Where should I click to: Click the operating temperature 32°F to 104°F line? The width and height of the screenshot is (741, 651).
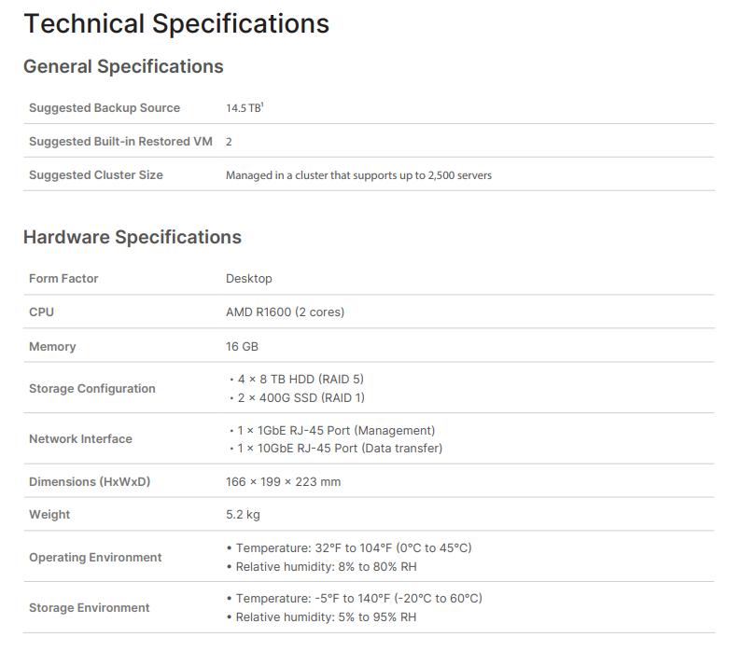click(x=354, y=548)
